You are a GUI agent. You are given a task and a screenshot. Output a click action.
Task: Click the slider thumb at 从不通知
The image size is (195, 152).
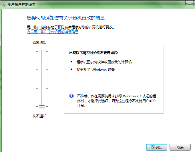(42, 107)
